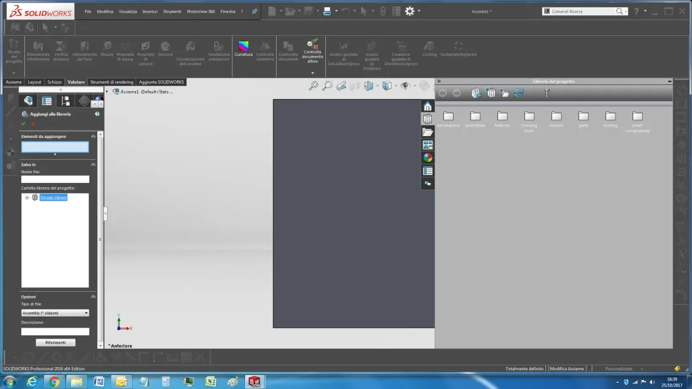Open the DimXpertManager crosshair tab

tap(84, 101)
